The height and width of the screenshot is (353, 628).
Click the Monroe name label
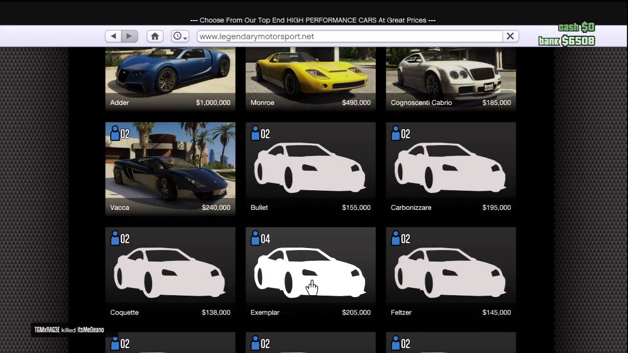click(x=262, y=102)
